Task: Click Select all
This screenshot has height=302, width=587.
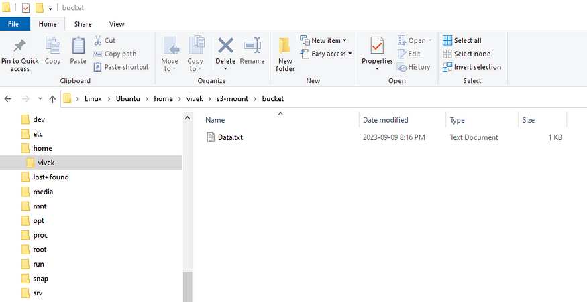Action: 462,40
